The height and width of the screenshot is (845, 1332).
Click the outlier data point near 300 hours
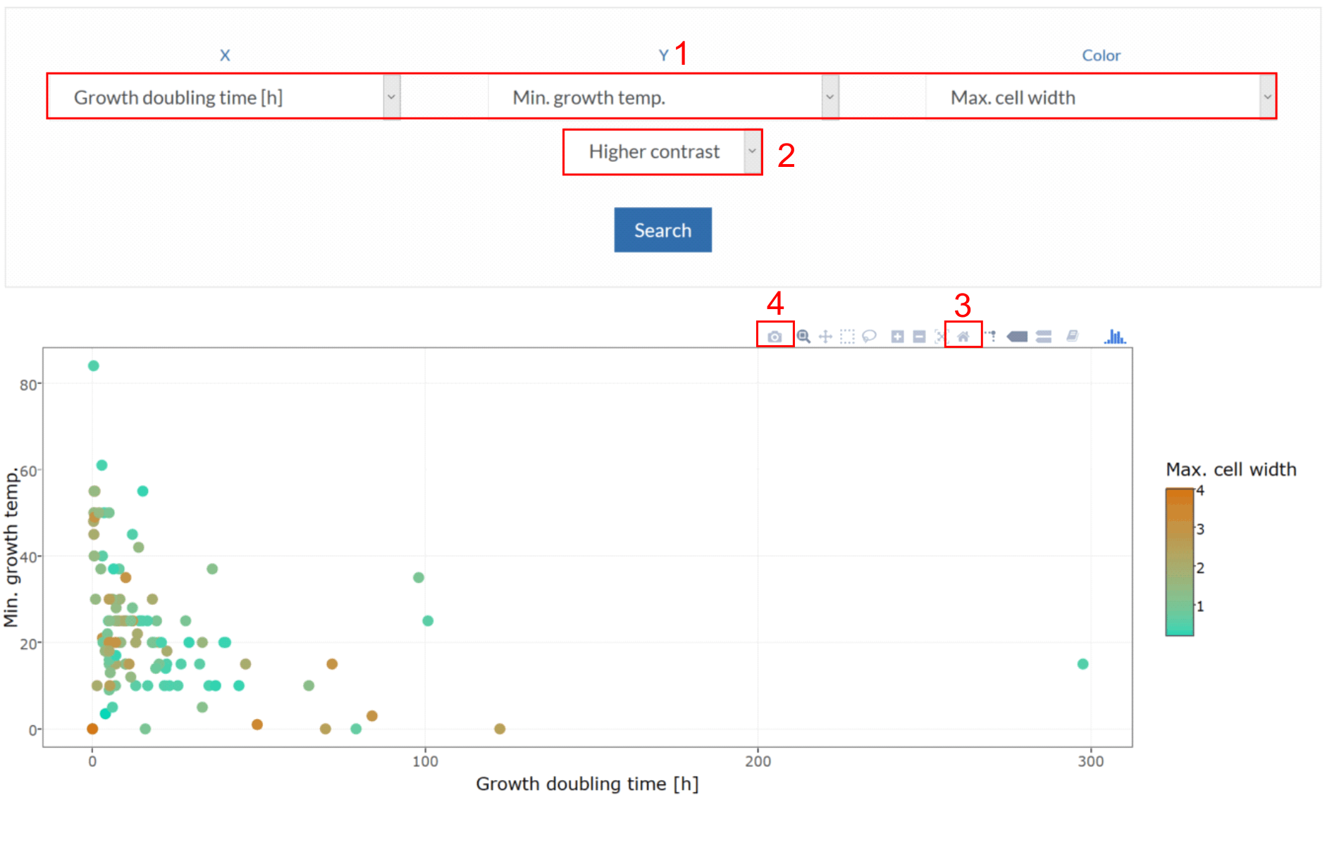click(x=1083, y=664)
